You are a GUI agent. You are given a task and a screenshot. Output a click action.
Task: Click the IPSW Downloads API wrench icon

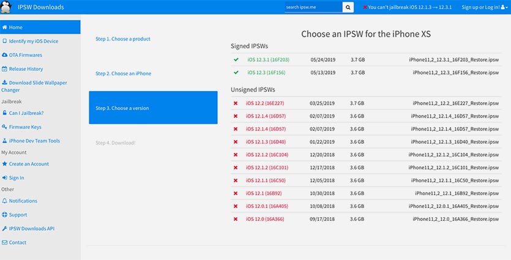tap(4, 229)
